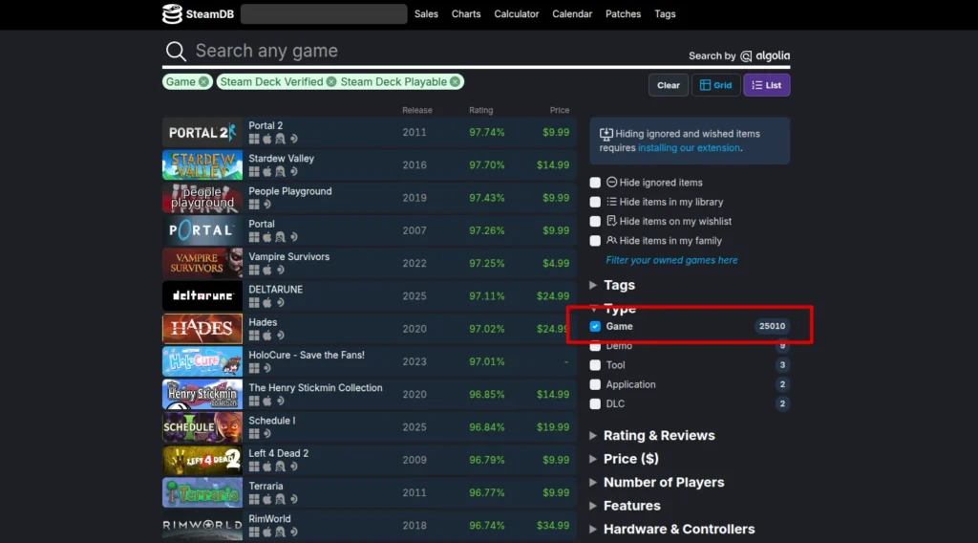Viewport: 978px width, 543px height.
Task: Click Linux icon under Stardew Valley
Action: (280, 172)
